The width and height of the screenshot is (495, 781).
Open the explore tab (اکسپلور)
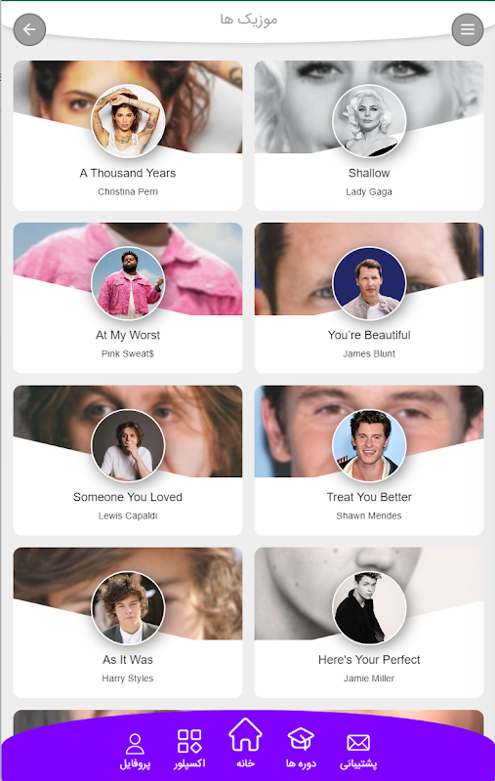click(189, 749)
